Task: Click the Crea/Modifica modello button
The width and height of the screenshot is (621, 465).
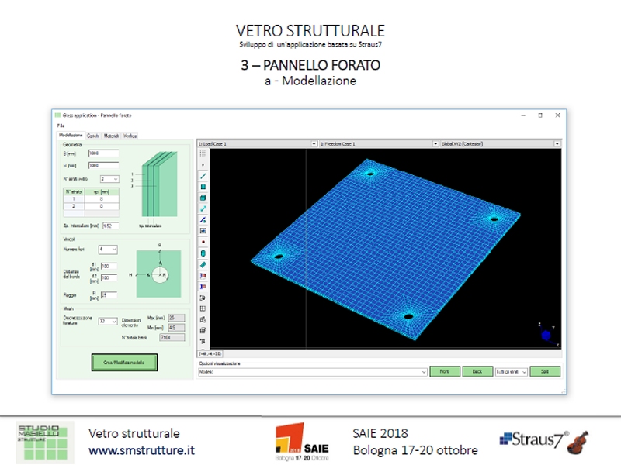Action: (x=124, y=362)
